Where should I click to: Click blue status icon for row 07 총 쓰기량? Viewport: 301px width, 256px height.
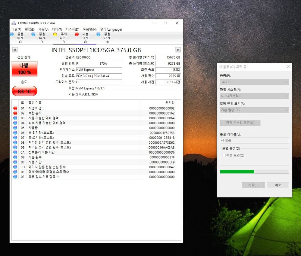(15, 138)
